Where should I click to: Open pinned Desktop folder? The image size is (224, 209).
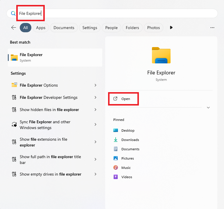click(128, 131)
